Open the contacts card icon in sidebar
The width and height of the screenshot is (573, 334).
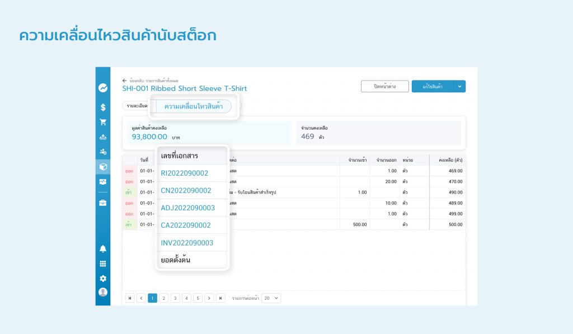[x=103, y=182]
